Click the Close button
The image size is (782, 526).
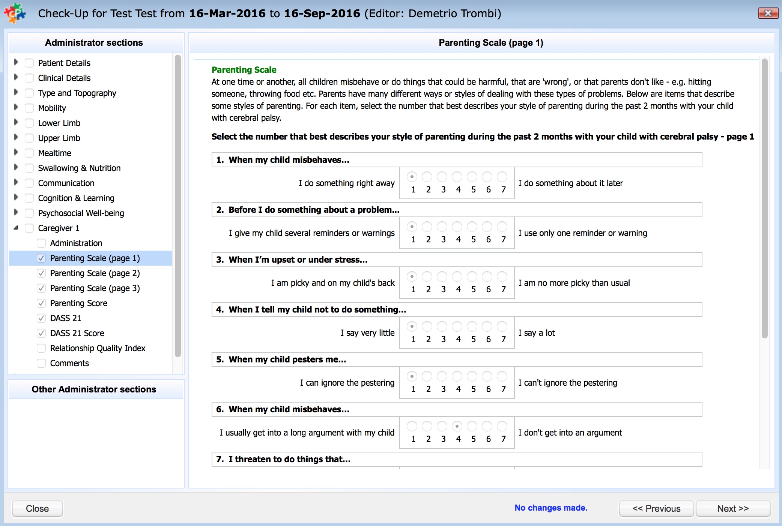point(38,508)
